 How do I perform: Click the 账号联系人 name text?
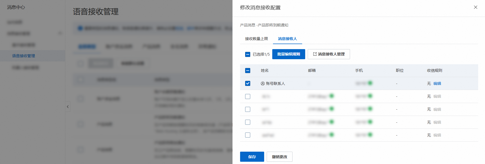pyautogui.click(x=275, y=84)
